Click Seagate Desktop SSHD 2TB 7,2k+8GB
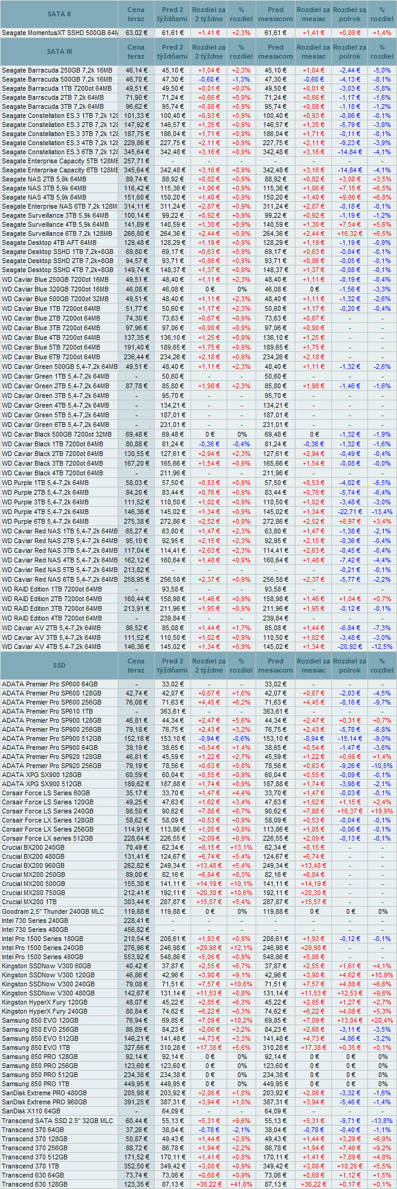Image resolution: width=397 pixels, height=1189 pixels. coord(57,261)
